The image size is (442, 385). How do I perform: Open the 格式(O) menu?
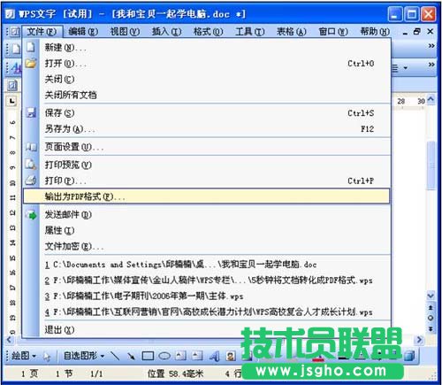pyautogui.click(x=208, y=31)
